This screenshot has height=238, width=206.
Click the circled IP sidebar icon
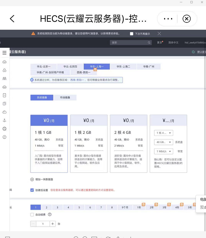4,137
